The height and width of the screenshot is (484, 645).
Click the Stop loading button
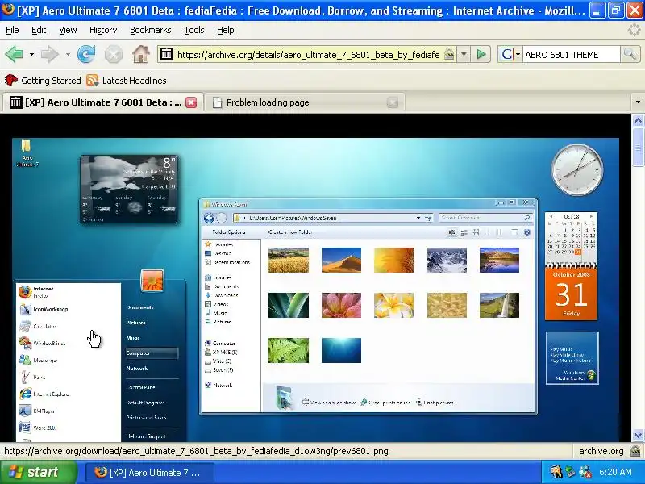click(x=113, y=54)
